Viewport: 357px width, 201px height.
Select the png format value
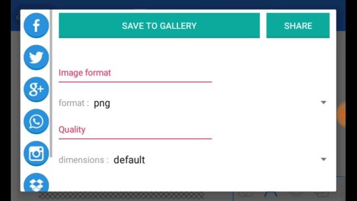click(x=102, y=104)
